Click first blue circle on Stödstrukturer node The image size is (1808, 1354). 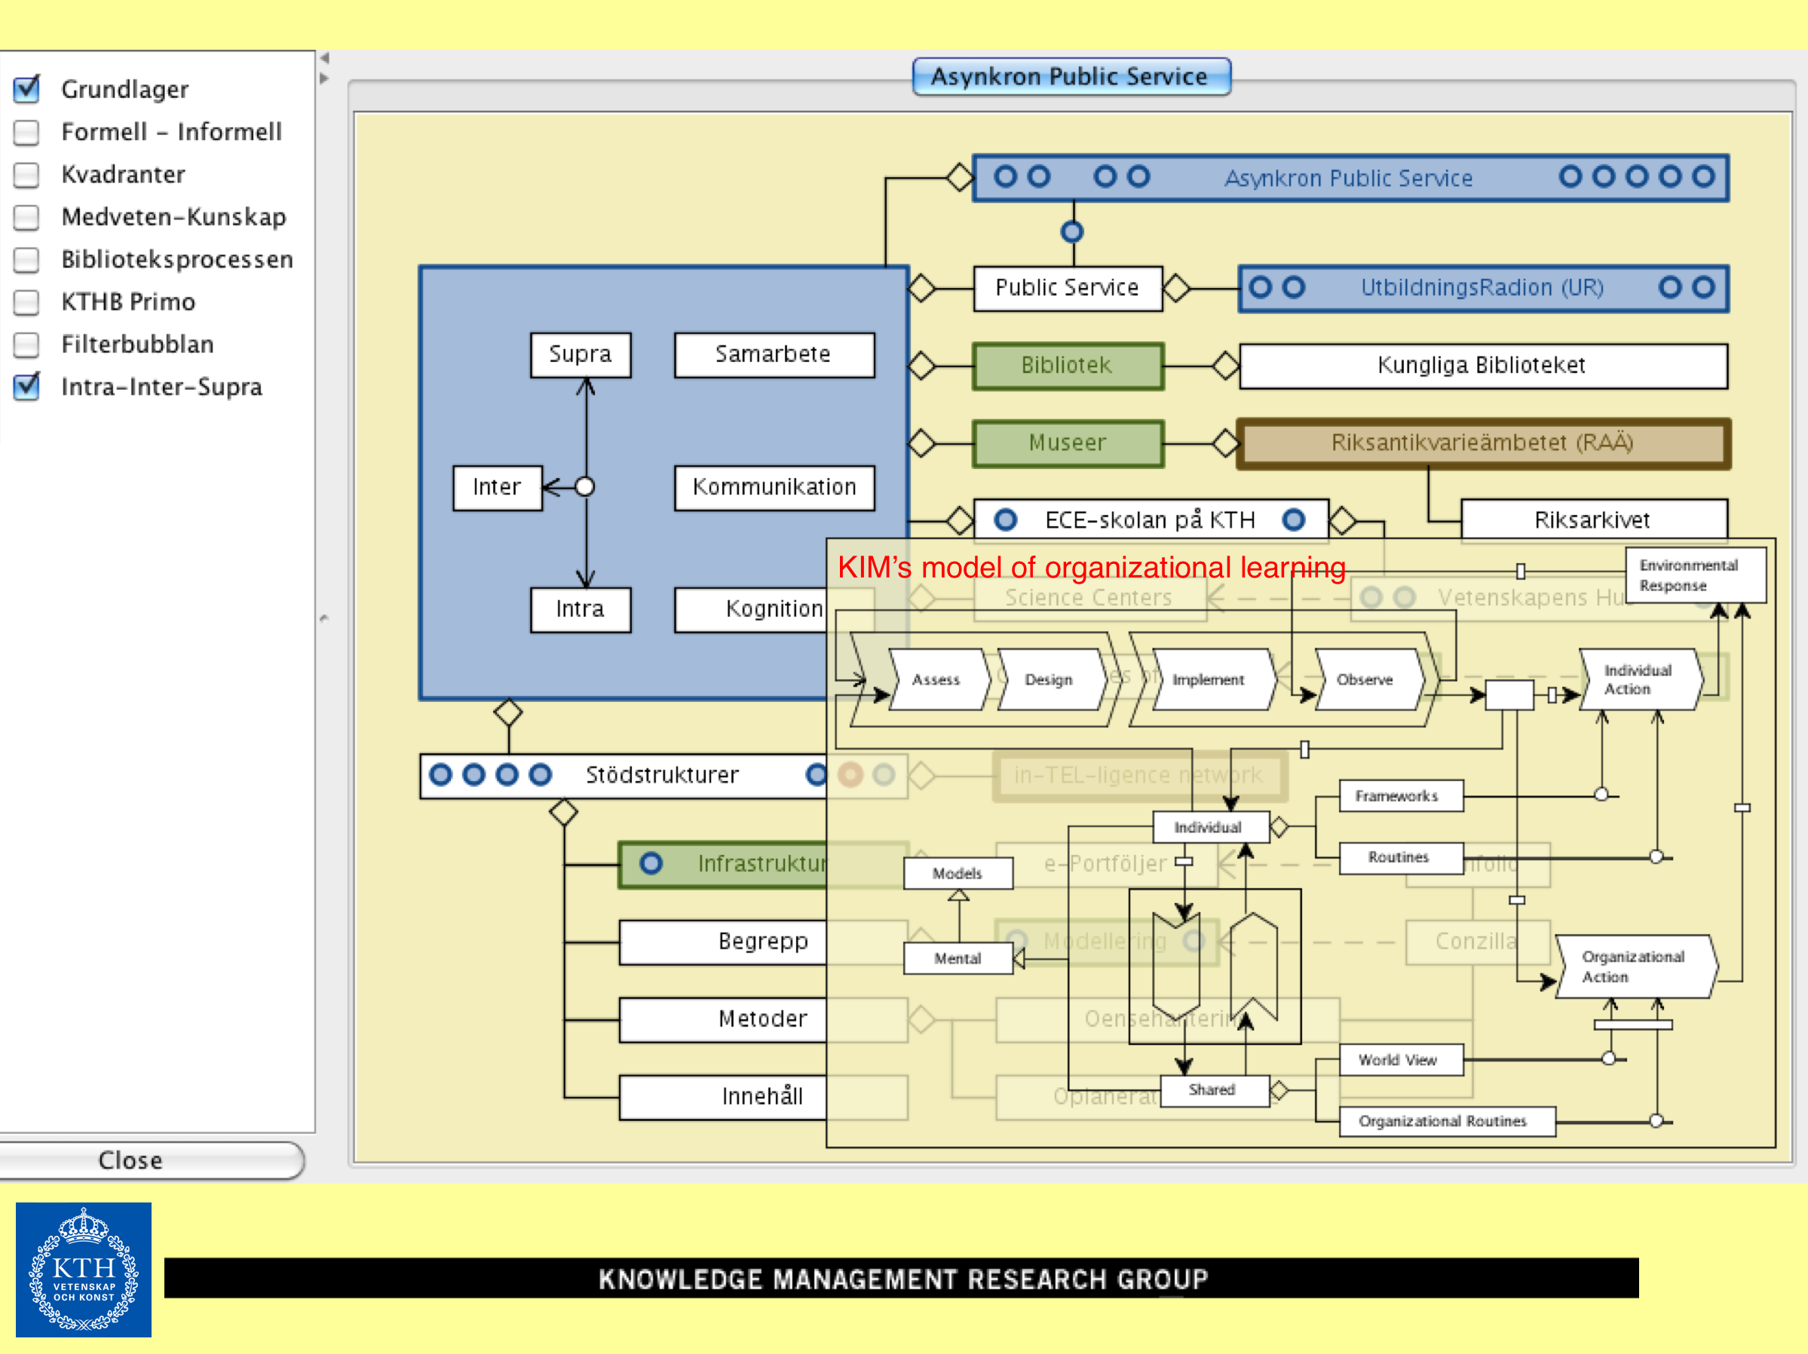440,773
